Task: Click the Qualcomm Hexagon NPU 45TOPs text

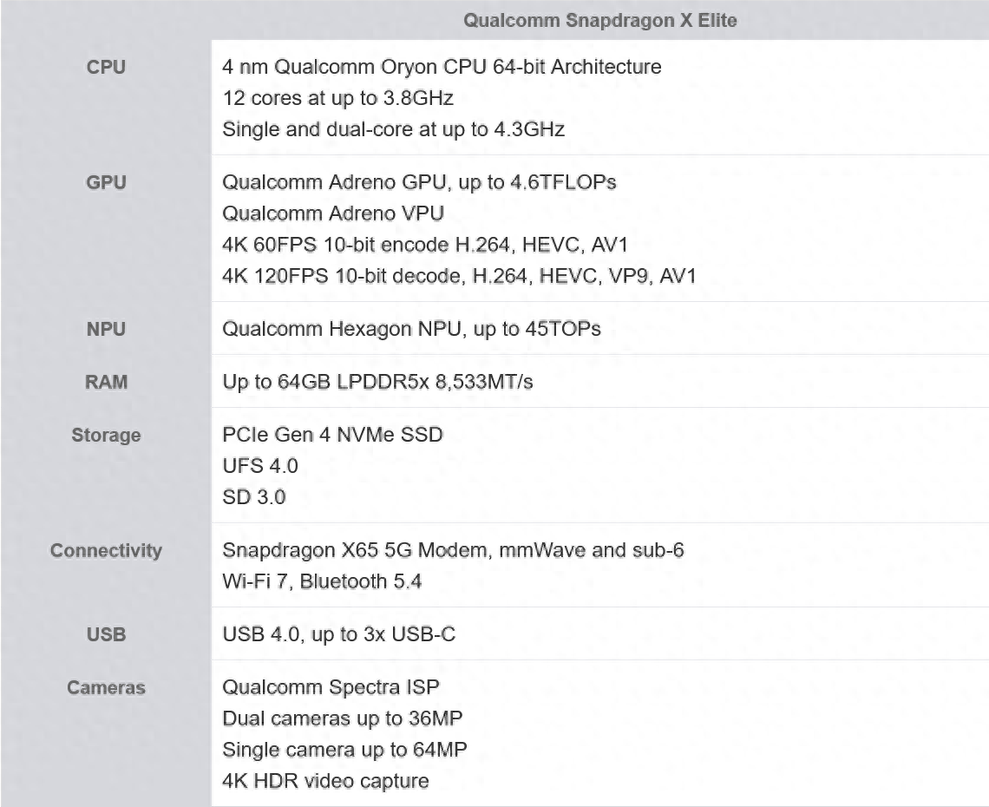Action: click(x=411, y=330)
